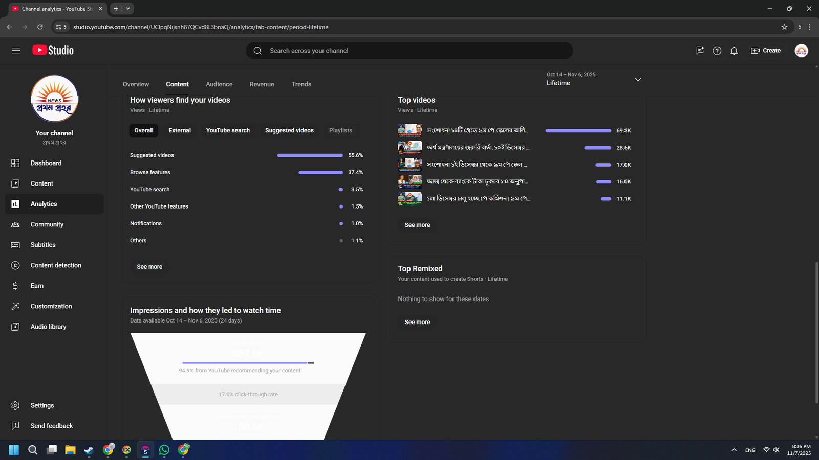819x460 pixels.
Task: Click the Customization magic wand icon
Action: click(15, 306)
